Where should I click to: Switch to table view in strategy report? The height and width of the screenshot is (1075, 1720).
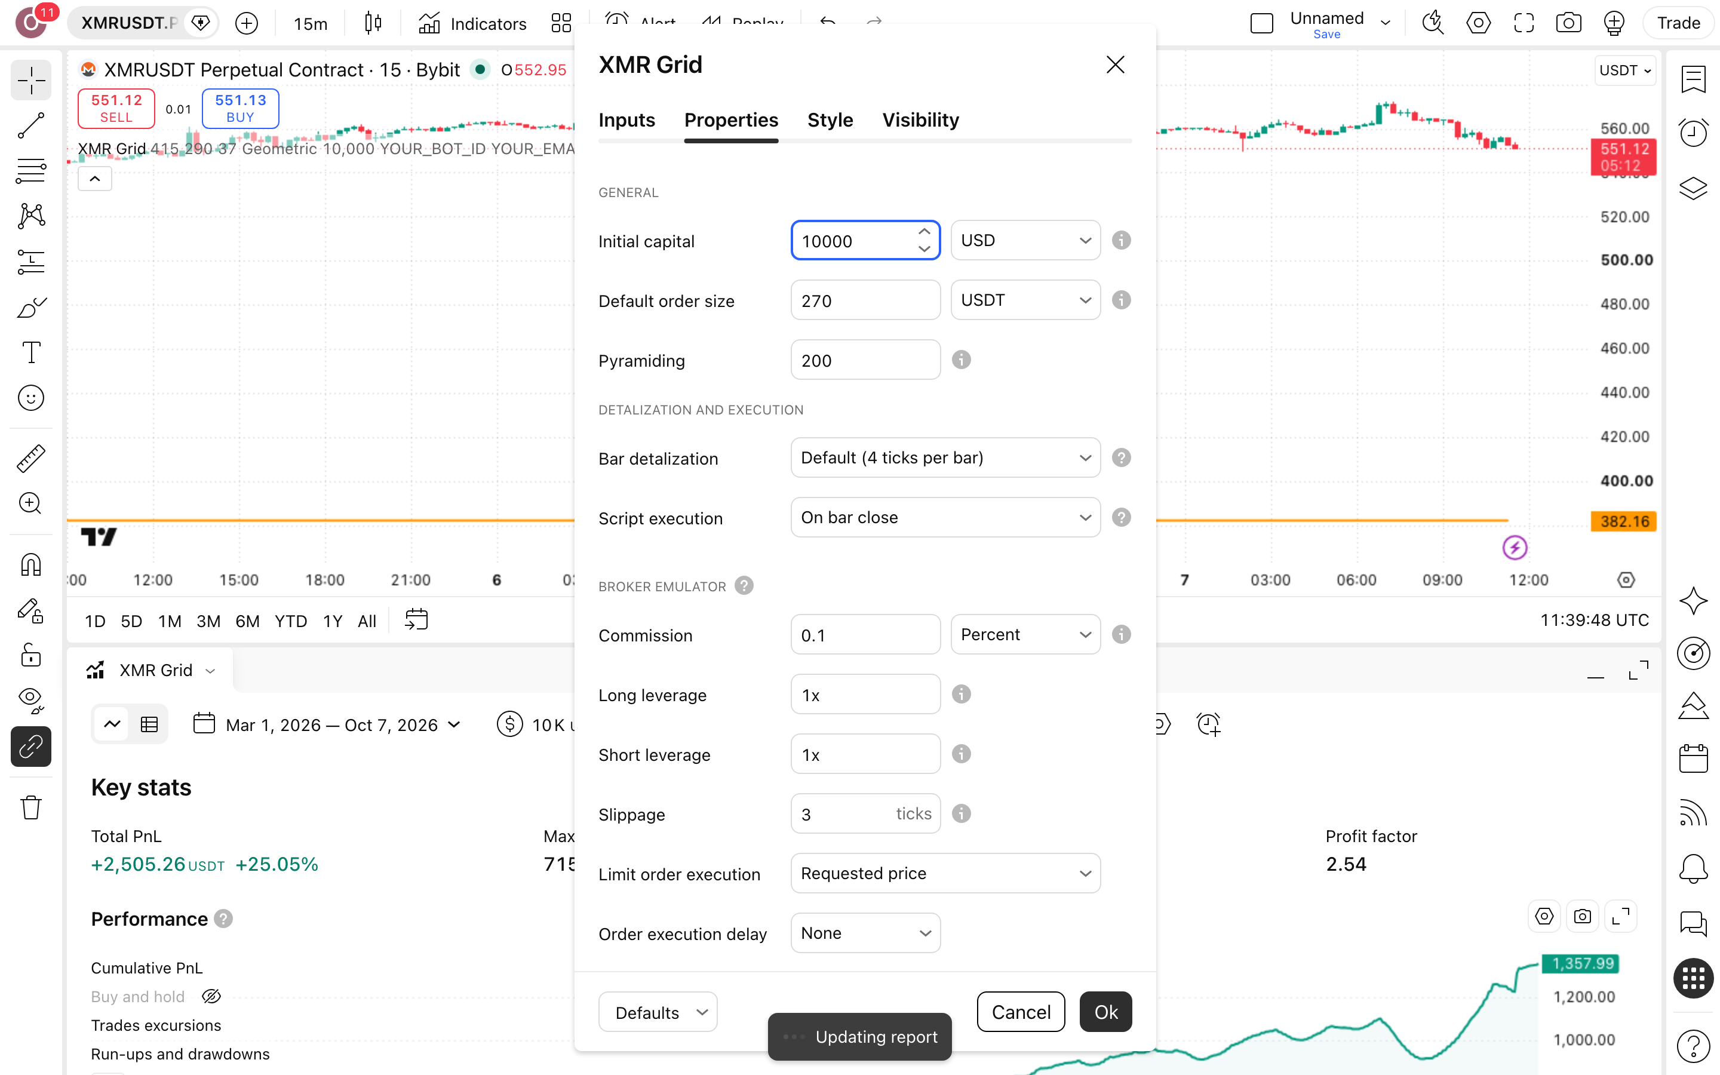[149, 724]
